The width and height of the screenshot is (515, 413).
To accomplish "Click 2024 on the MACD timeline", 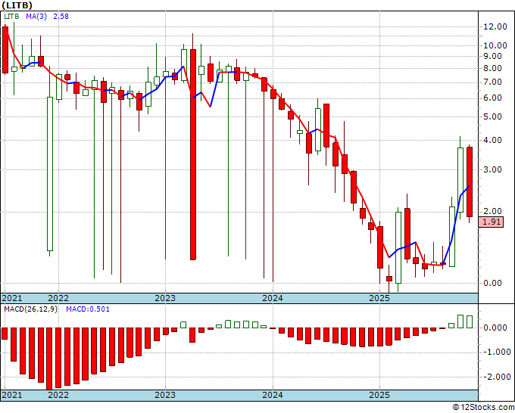I will pyautogui.click(x=273, y=395).
